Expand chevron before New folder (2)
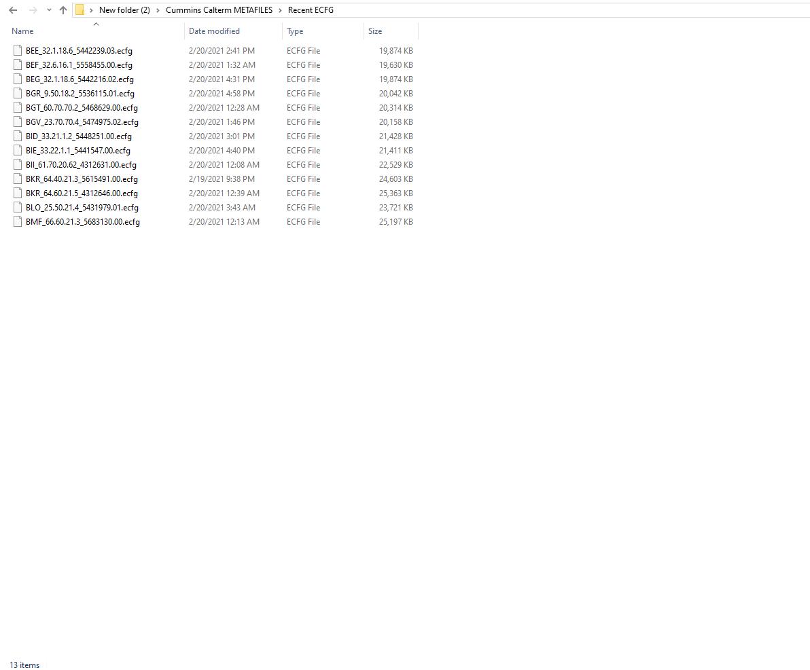Screen dimensions: 810x670 (92, 10)
